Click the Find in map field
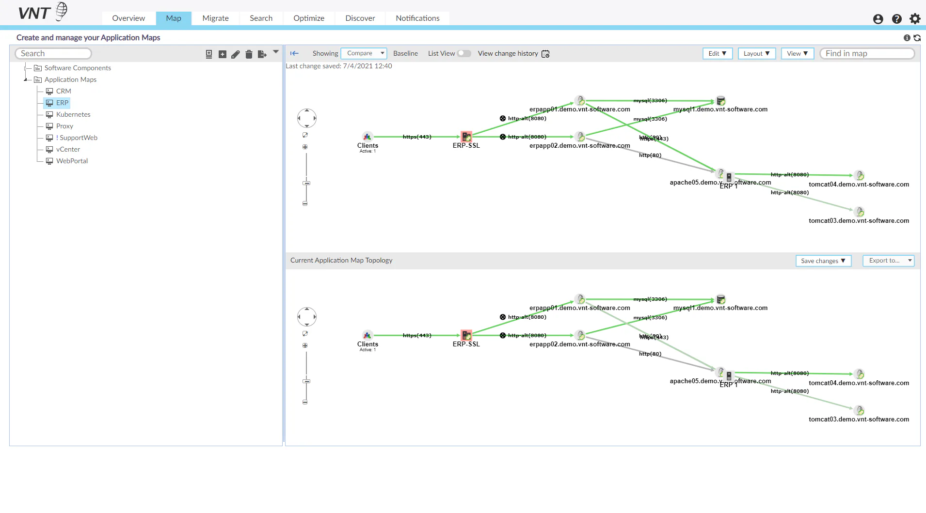 click(x=867, y=53)
